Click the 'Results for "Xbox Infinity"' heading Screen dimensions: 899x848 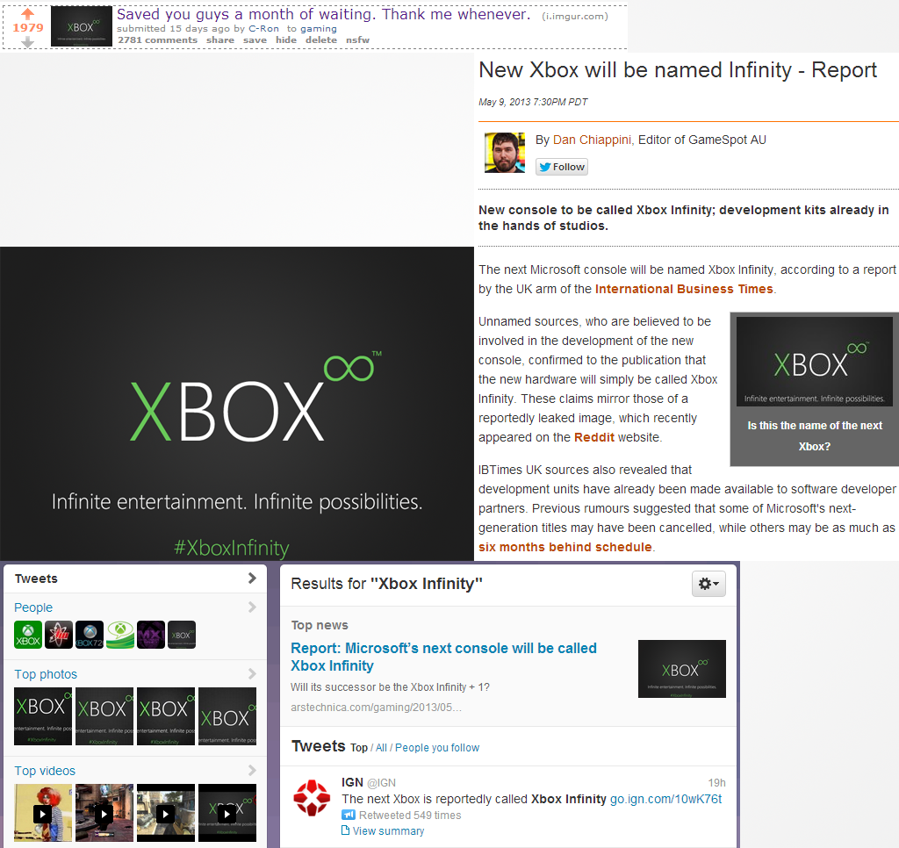386,584
